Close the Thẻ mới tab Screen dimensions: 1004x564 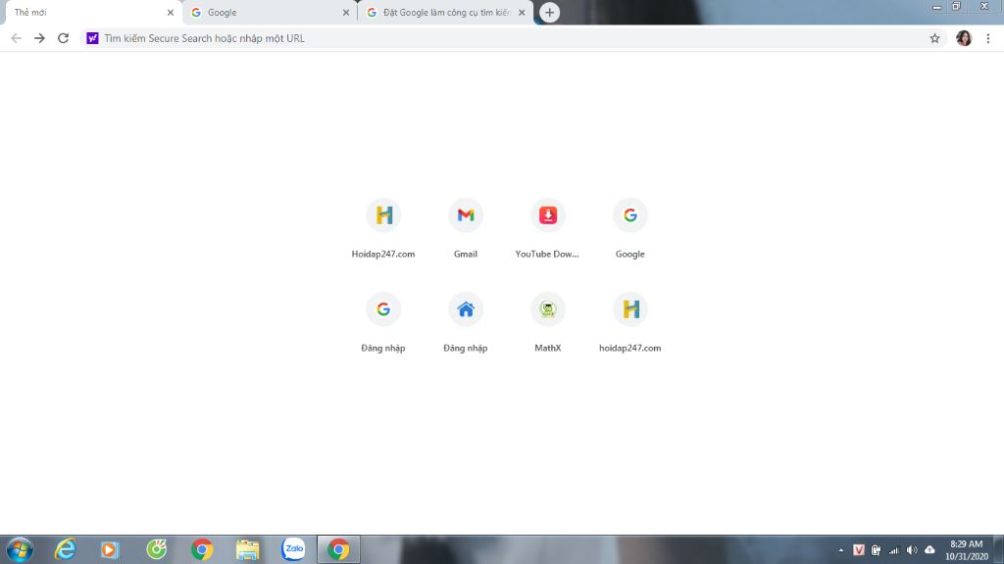171,13
